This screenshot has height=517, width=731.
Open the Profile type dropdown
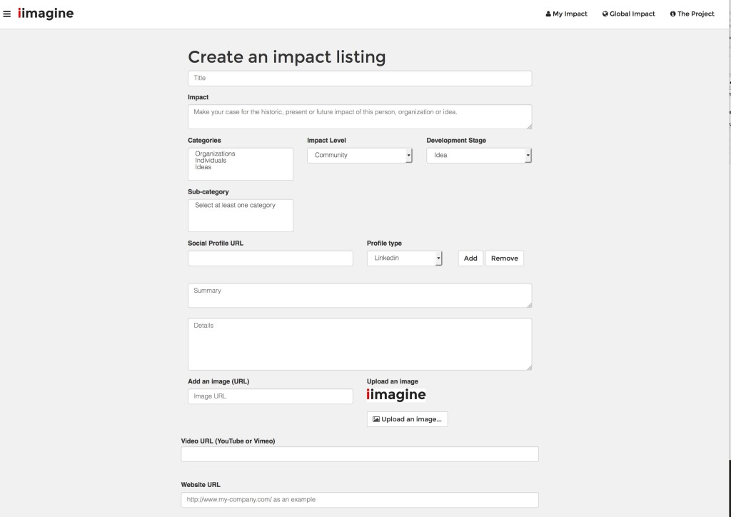pyautogui.click(x=405, y=258)
